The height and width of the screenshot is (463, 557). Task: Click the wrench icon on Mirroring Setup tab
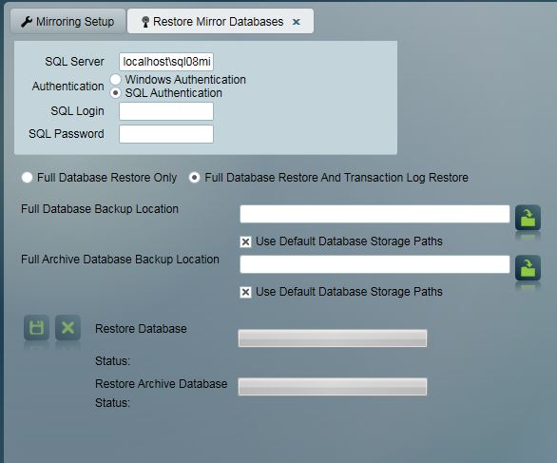pyautogui.click(x=27, y=22)
